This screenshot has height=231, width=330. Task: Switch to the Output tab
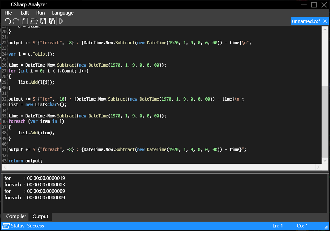[40, 216]
